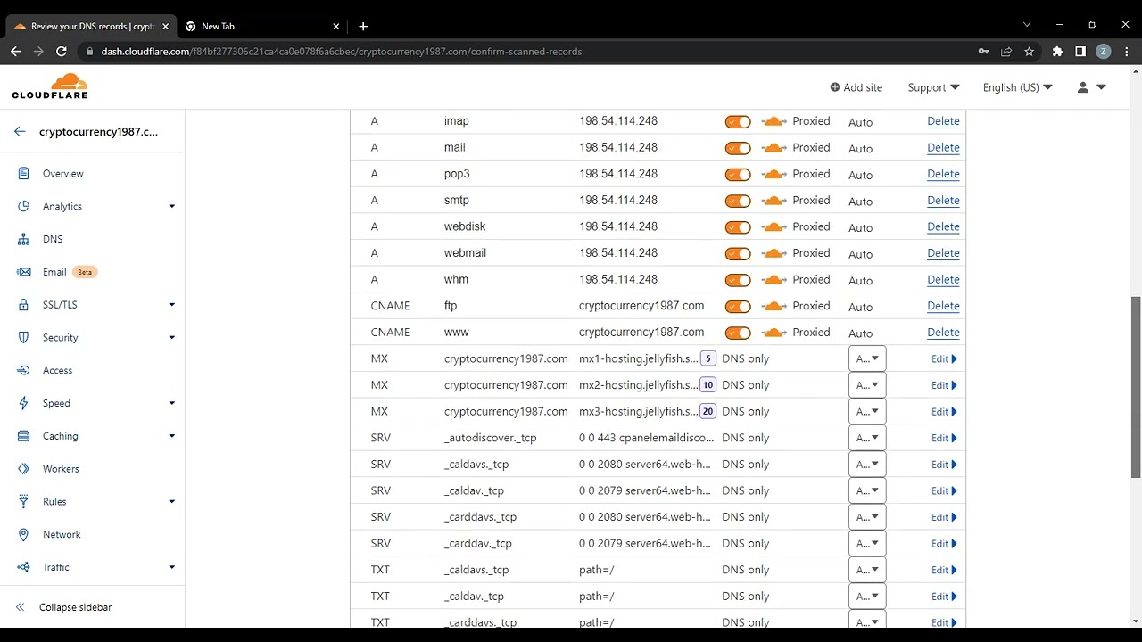
Task: Open a new browser tab with plus
Action: pos(363,27)
